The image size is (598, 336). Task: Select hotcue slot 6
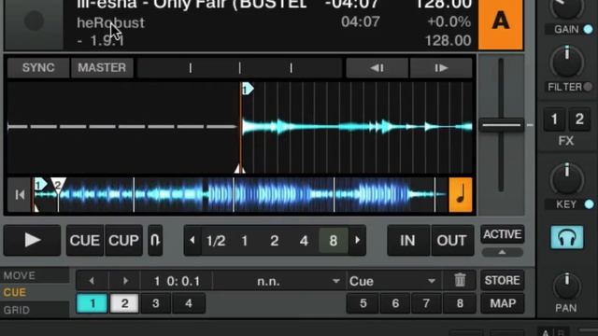click(x=395, y=303)
